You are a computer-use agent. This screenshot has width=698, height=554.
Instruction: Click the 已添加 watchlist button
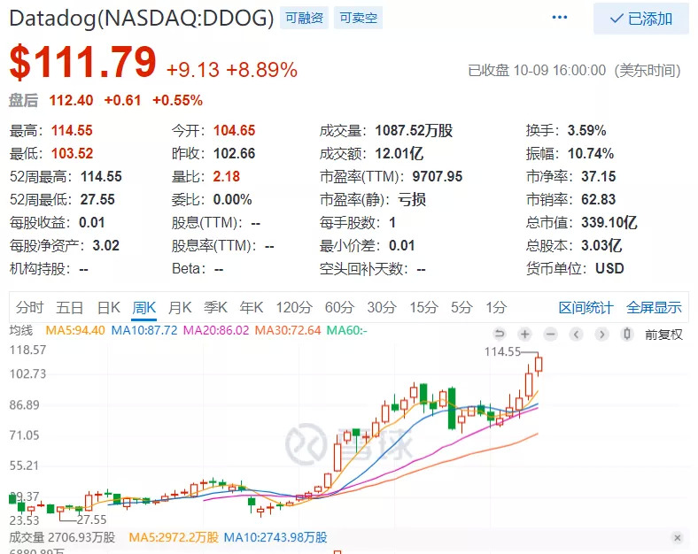click(x=641, y=19)
